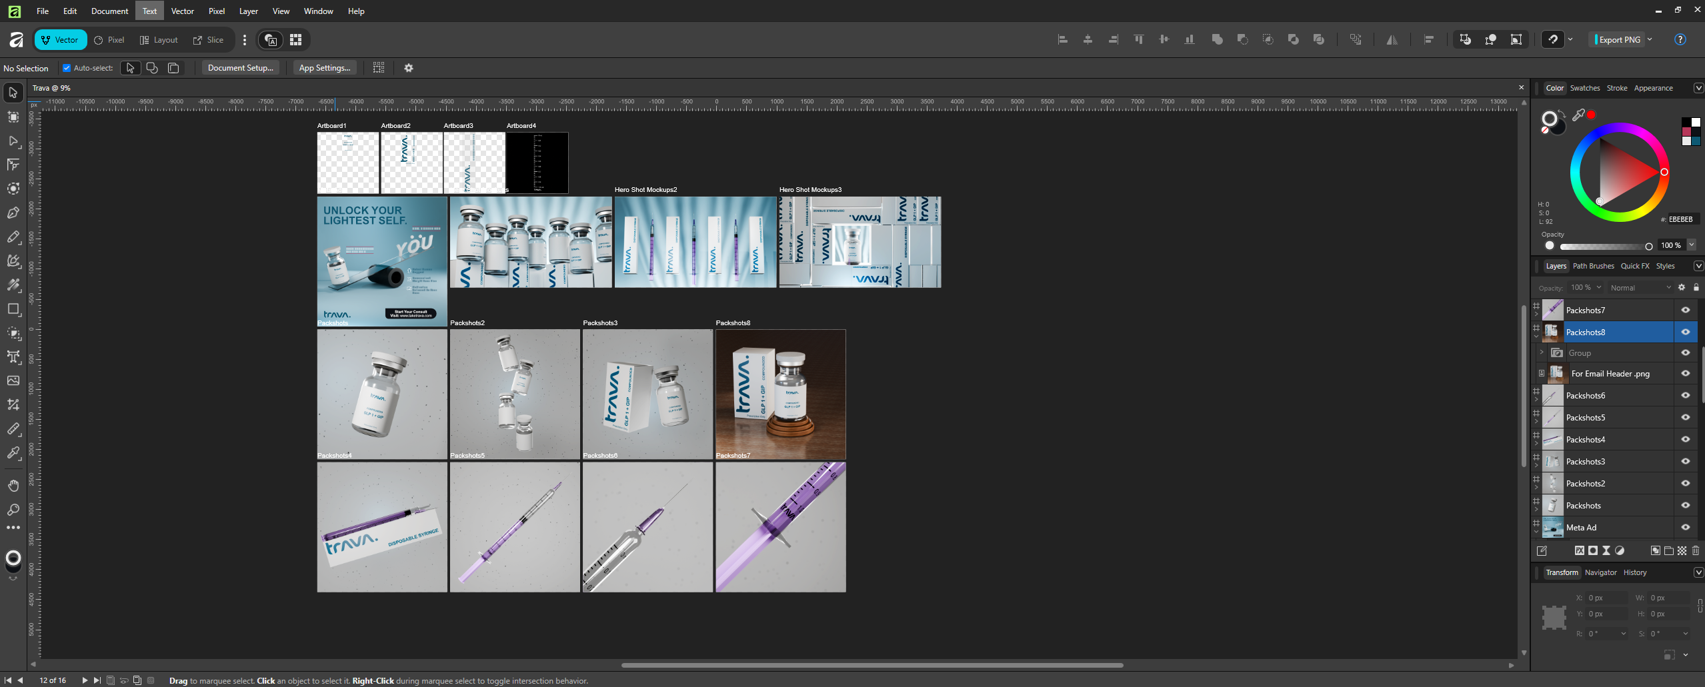
Task: Open the Color panel options menu
Action: click(x=1698, y=88)
